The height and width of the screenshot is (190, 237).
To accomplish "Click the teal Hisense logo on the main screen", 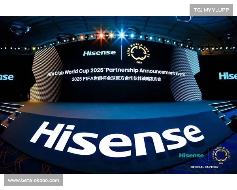I will [100, 53].
